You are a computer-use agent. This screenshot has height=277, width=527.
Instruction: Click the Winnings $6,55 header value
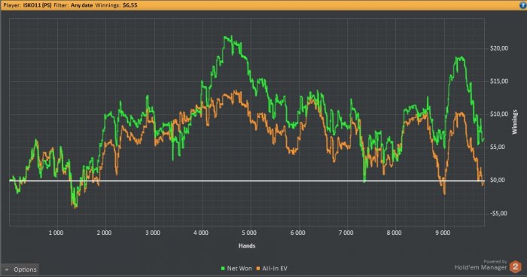[130, 5]
